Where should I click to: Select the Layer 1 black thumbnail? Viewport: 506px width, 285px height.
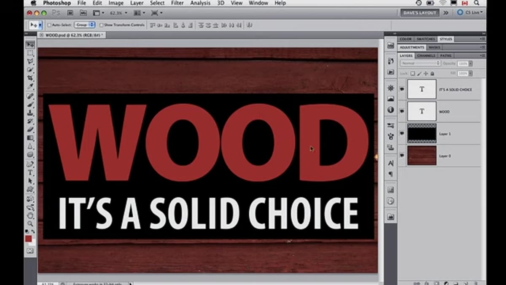pos(422,134)
